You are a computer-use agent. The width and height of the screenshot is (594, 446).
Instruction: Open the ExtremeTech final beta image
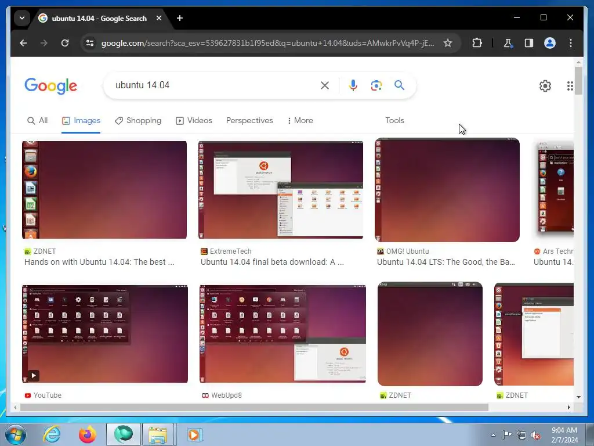click(281, 190)
